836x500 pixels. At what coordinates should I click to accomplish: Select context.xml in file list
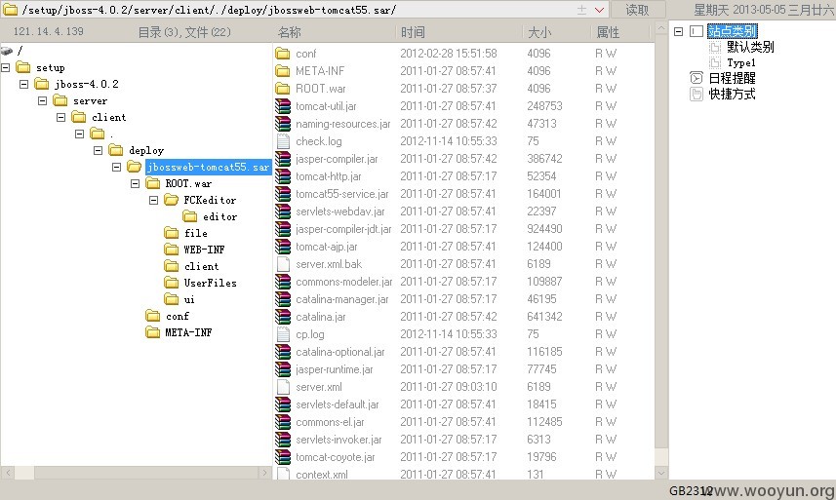(322, 474)
